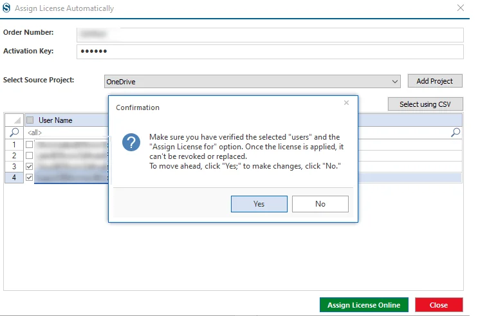
Task: Click the Activation Key field
Action: 270,51
